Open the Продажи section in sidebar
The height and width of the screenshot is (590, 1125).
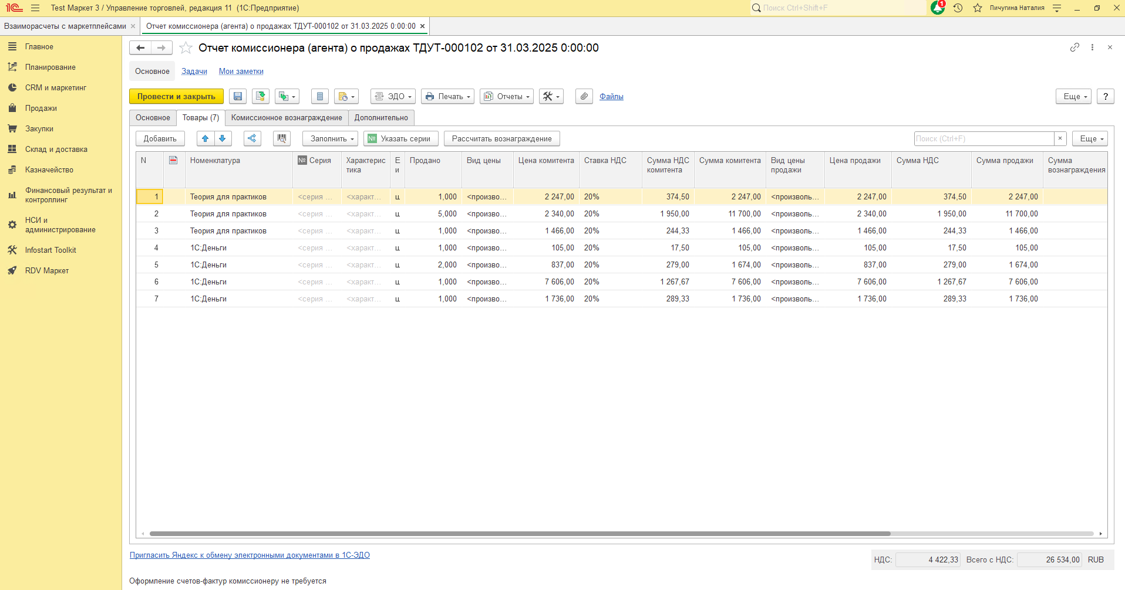point(41,108)
